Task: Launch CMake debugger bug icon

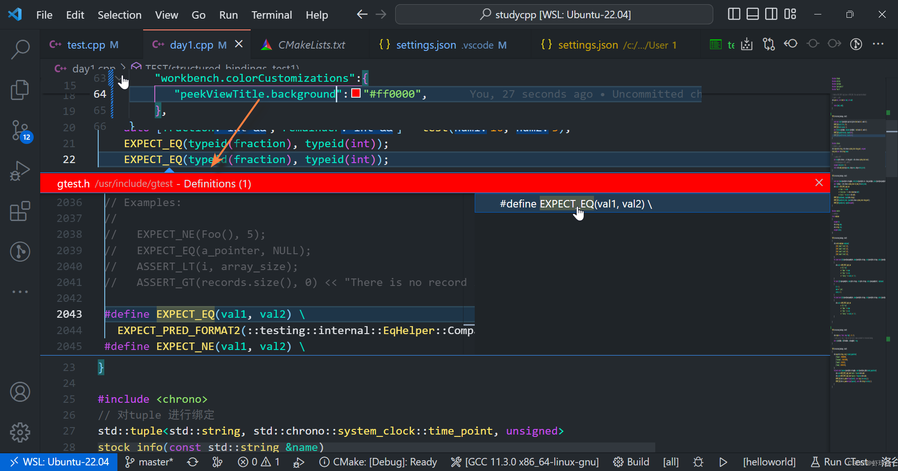Action: pos(698,462)
